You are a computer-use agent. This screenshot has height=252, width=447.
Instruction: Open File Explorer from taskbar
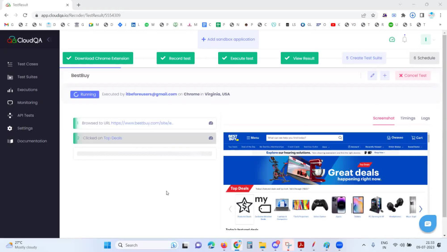262,245
